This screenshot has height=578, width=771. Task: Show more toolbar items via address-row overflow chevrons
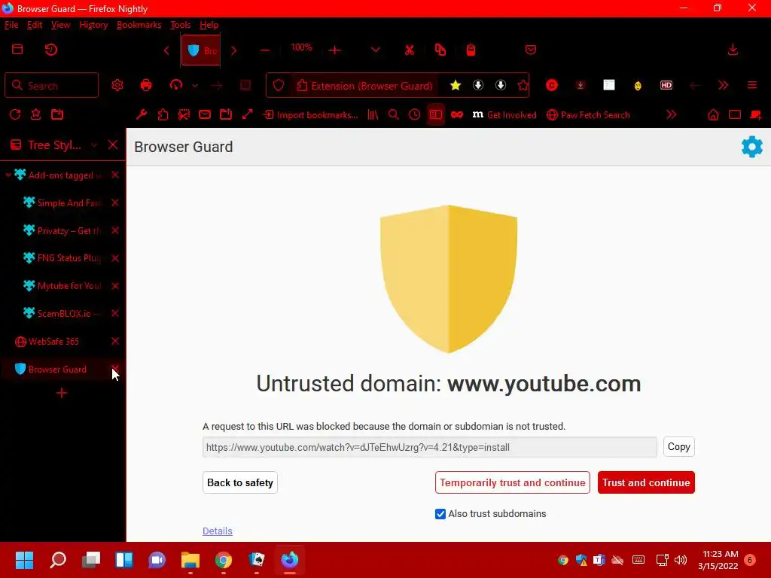pyautogui.click(x=723, y=86)
